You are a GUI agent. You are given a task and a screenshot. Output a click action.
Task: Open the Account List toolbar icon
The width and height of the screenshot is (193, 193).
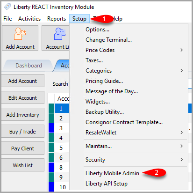click(x=56, y=38)
